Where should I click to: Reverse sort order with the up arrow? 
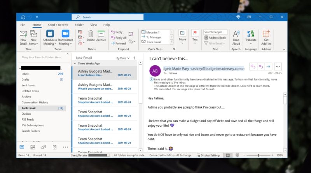pos(134,58)
